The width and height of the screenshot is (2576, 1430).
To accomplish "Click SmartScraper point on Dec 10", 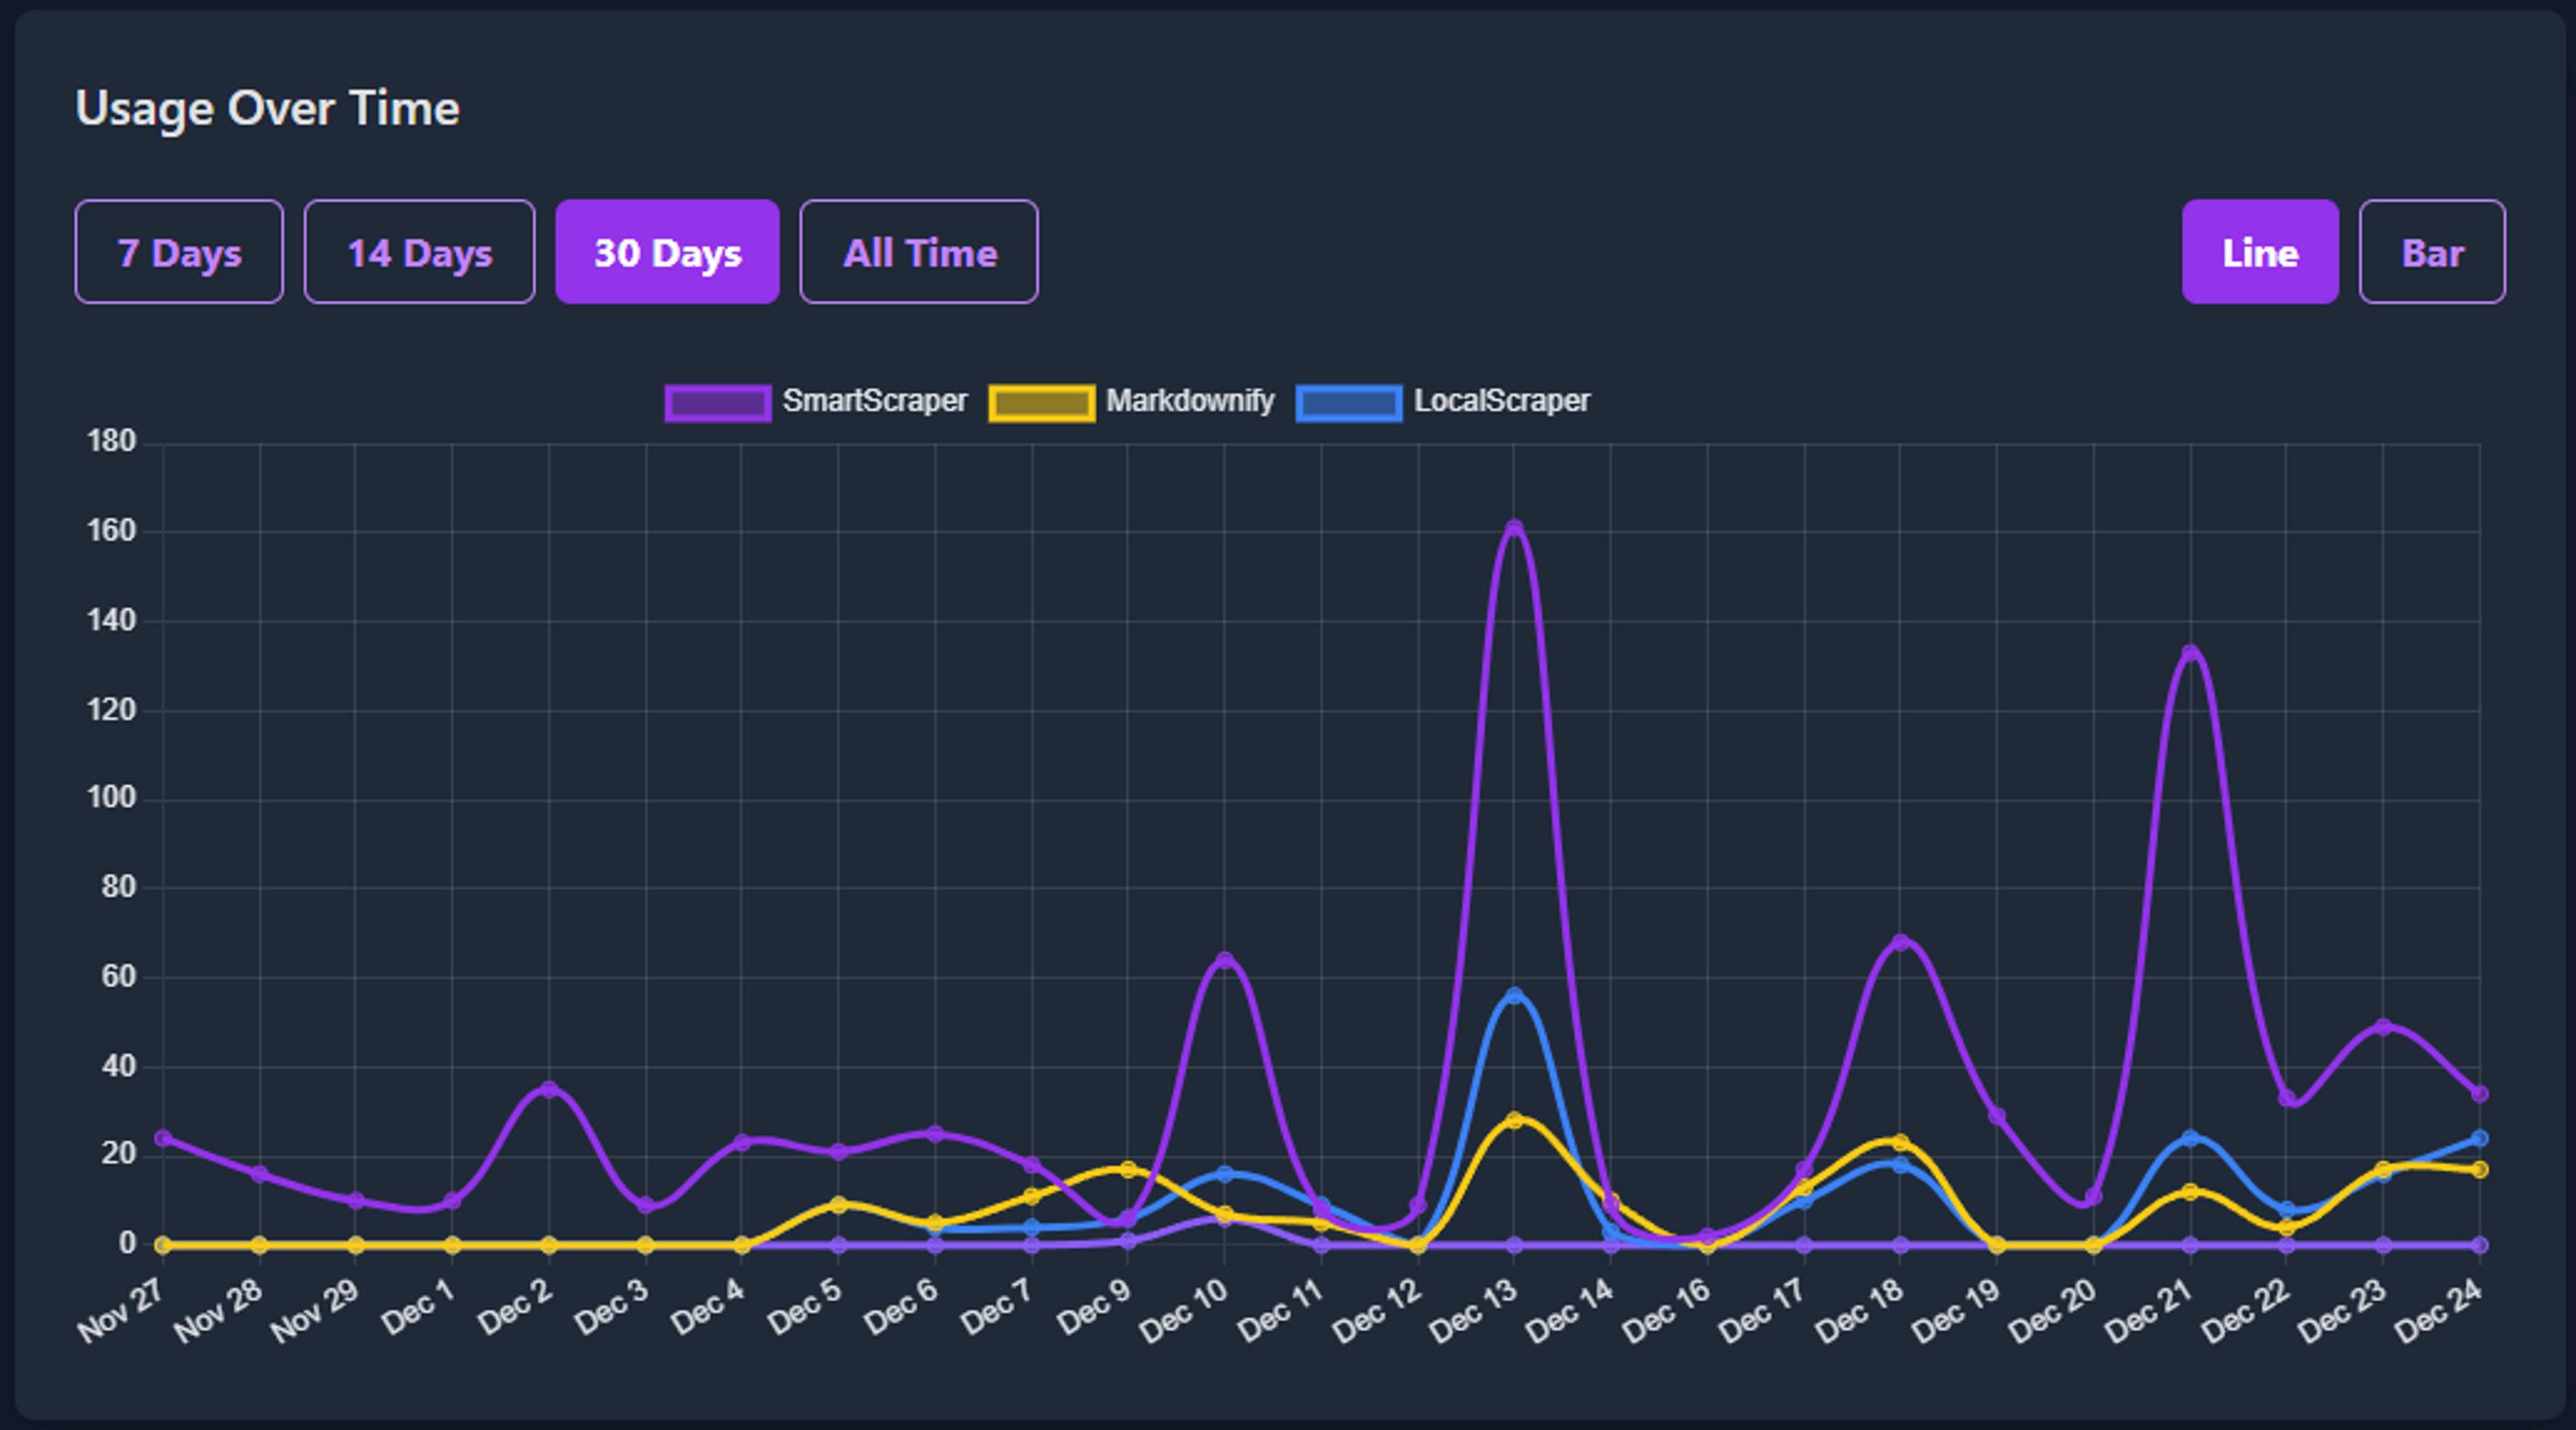I will pyautogui.click(x=1224, y=960).
